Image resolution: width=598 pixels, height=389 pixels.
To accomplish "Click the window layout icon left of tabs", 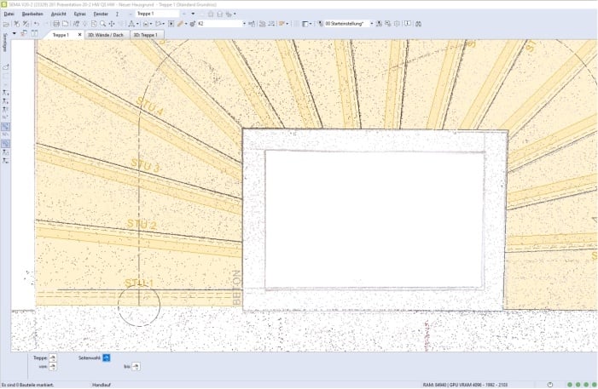I will click(24, 33).
